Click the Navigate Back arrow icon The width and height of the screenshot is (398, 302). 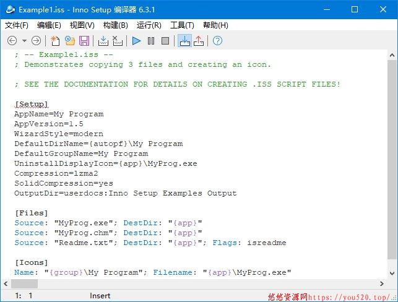[x=12, y=41]
